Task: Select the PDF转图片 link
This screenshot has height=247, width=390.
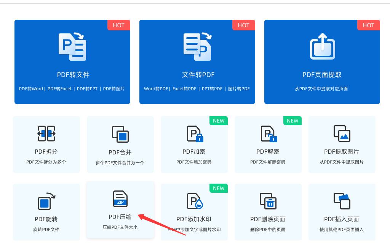Action: click(x=114, y=89)
